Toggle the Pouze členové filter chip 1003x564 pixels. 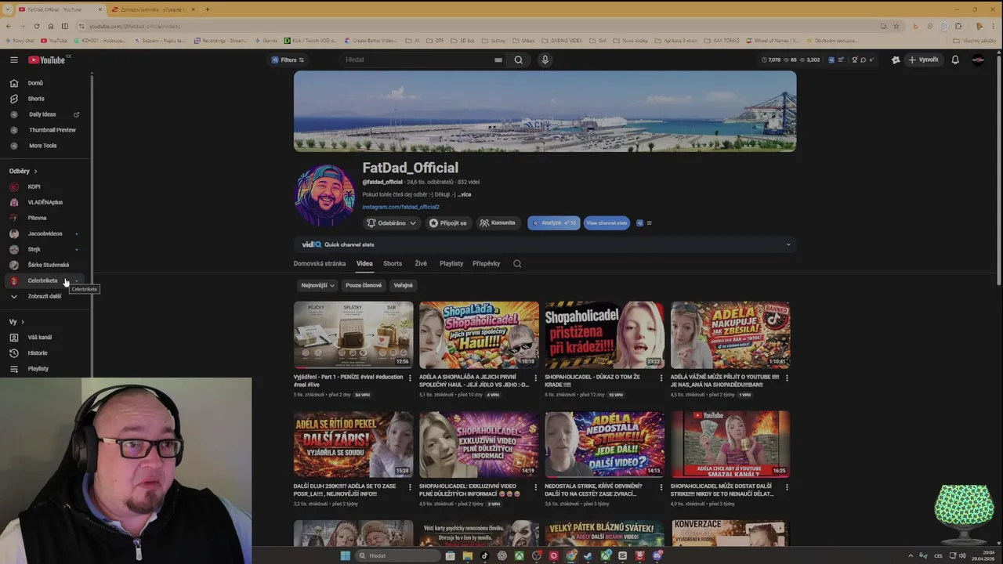[x=364, y=285]
